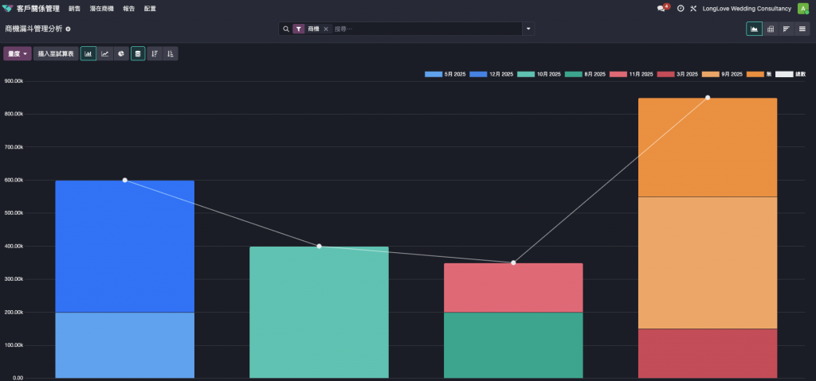Image resolution: width=816 pixels, height=381 pixels.
Task: Sort chart in ascending order
Action: point(171,53)
